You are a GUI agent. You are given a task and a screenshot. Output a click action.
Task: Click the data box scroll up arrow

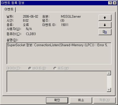109,73
